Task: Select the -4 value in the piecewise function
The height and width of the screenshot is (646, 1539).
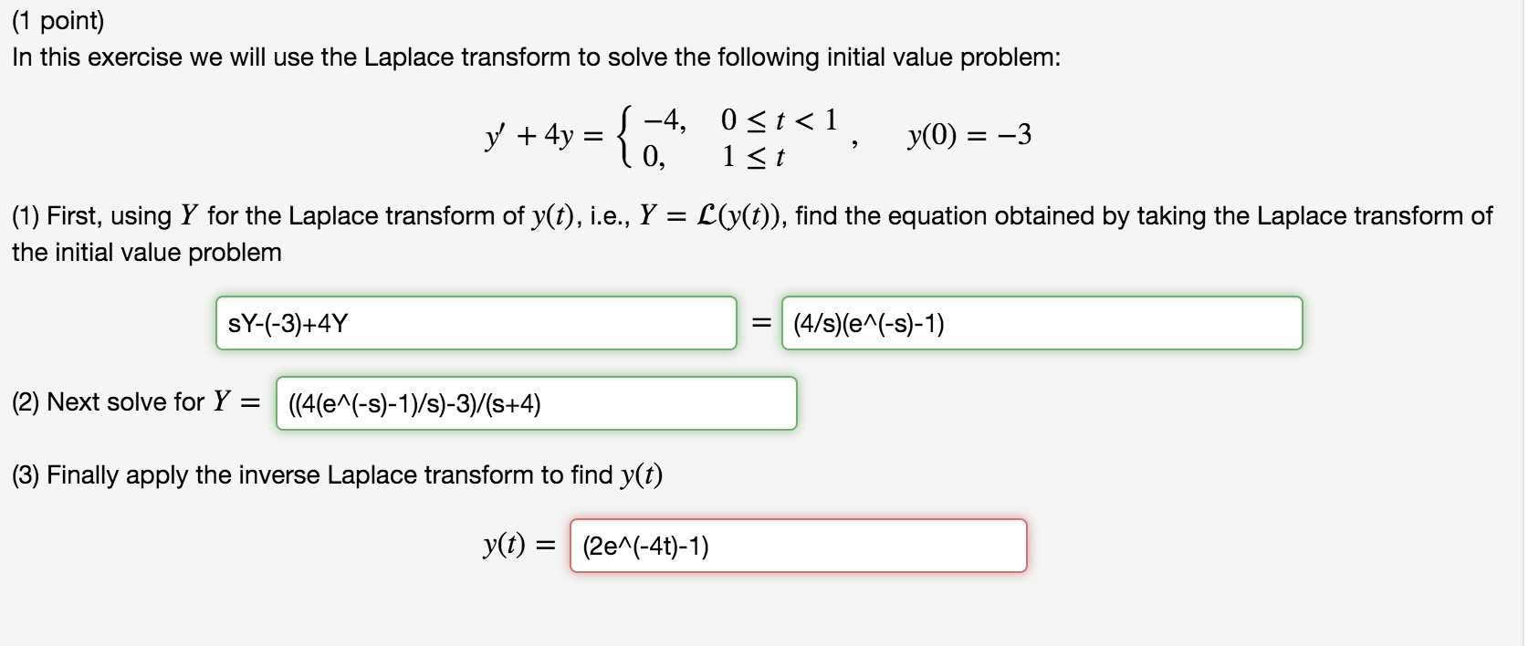Action: pyautogui.click(x=662, y=120)
